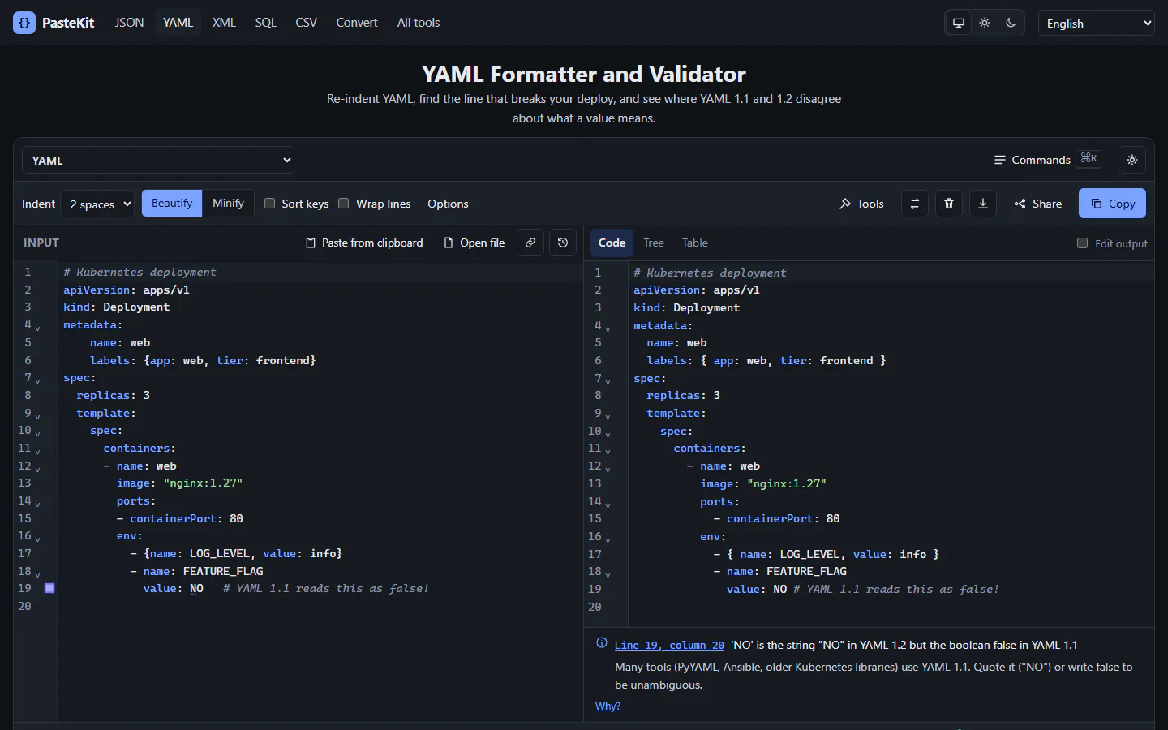Select the dark mode moon icon
Viewport: 1168px width, 730px height.
pos(1011,23)
